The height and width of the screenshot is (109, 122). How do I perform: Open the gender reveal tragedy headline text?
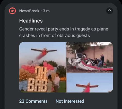[x=64, y=32]
